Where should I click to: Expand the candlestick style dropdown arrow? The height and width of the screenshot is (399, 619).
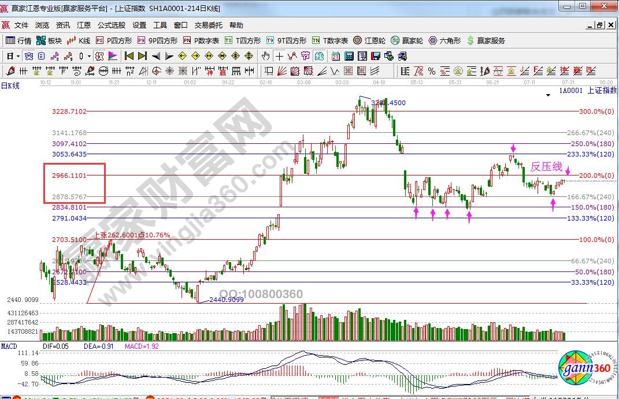pyautogui.click(x=88, y=56)
